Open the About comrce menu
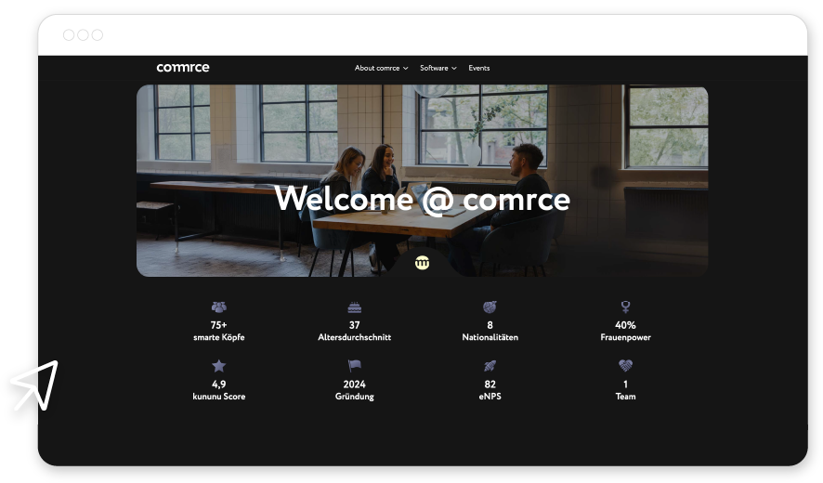The width and height of the screenshot is (823, 483). pyautogui.click(x=381, y=68)
